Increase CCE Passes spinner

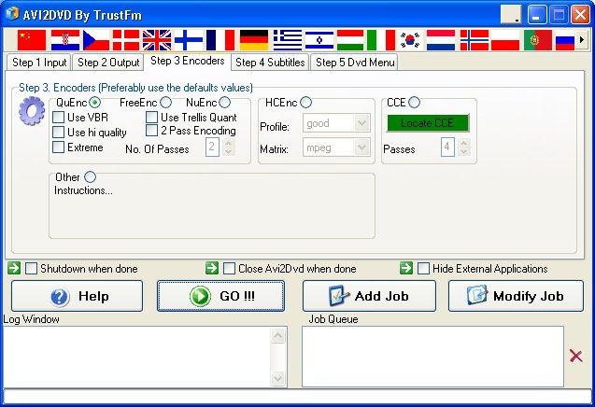[463, 143]
